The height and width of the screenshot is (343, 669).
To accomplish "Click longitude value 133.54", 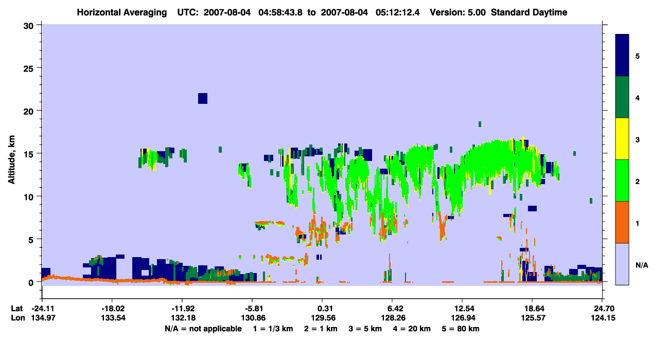I will (x=112, y=318).
